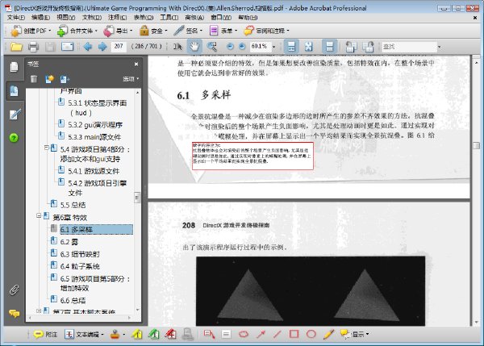Select the red arrow drawing tool
This screenshot has width=484, height=346.
[261, 334]
